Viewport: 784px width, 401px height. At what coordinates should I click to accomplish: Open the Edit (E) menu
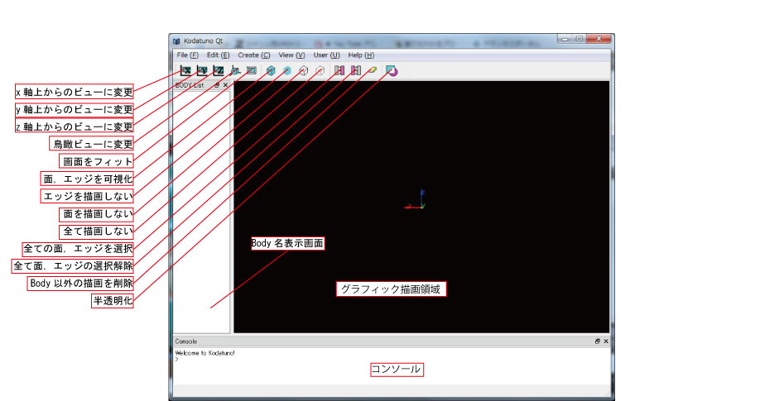pyautogui.click(x=218, y=55)
